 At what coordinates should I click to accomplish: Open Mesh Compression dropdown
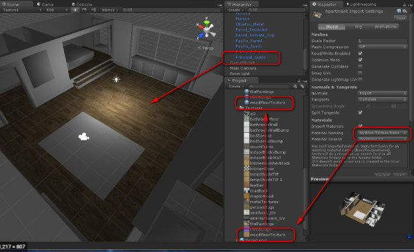point(382,47)
